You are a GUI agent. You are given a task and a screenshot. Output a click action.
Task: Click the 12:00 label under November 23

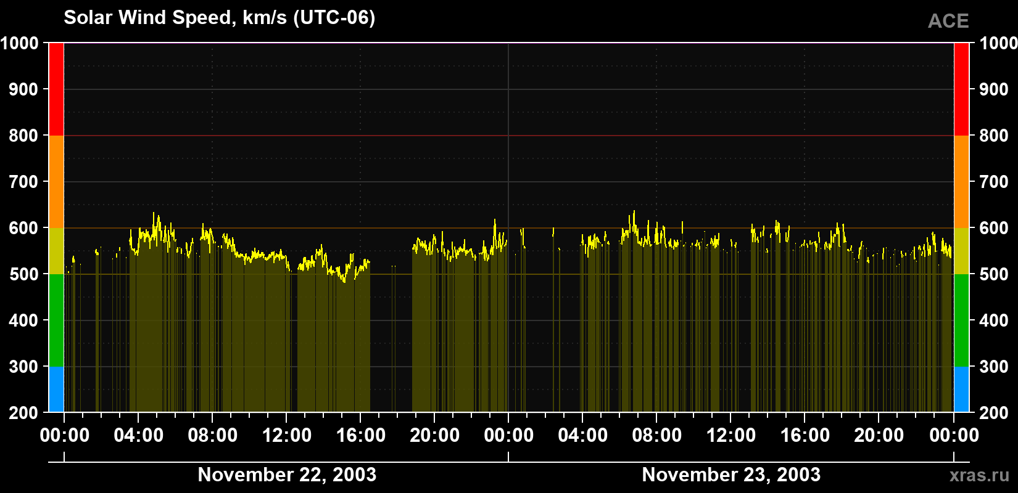(731, 436)
